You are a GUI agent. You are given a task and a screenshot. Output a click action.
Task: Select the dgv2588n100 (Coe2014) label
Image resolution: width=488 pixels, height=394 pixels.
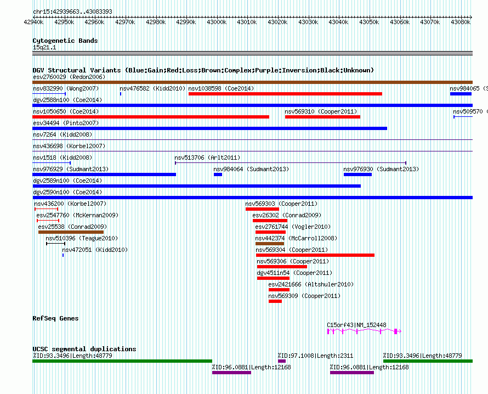tap(67, 100)
